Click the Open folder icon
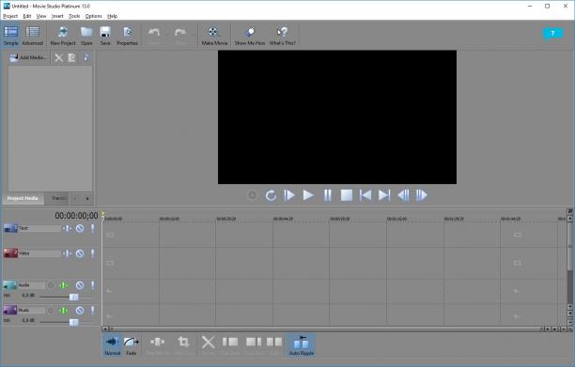This screenshot has width=575, height=367. tap(86, 36)
